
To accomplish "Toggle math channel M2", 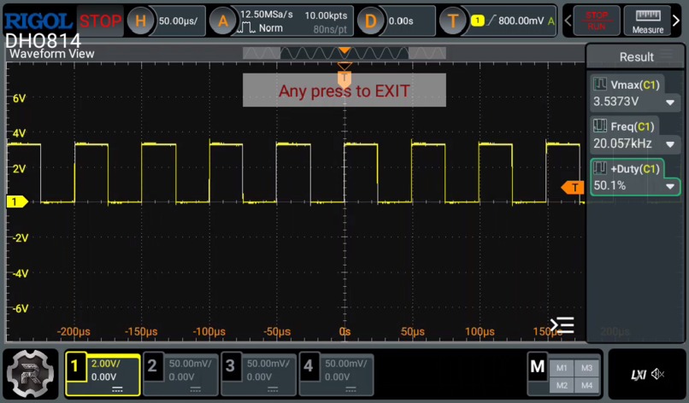I will pyautogui.click(x=562, y=385).
